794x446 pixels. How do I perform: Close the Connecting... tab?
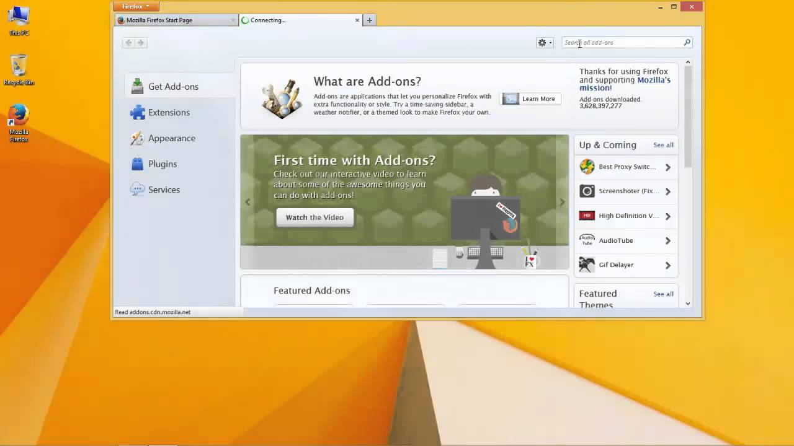click(357, 20)
